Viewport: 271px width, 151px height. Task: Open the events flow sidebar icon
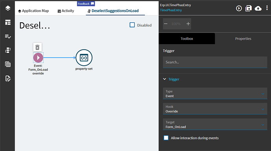[x=8, y=50]
